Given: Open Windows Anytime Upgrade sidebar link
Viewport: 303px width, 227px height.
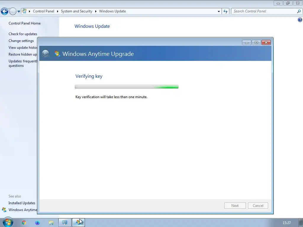Looking at the screenshot, I should pyautogui.click(x=23, y=210).
